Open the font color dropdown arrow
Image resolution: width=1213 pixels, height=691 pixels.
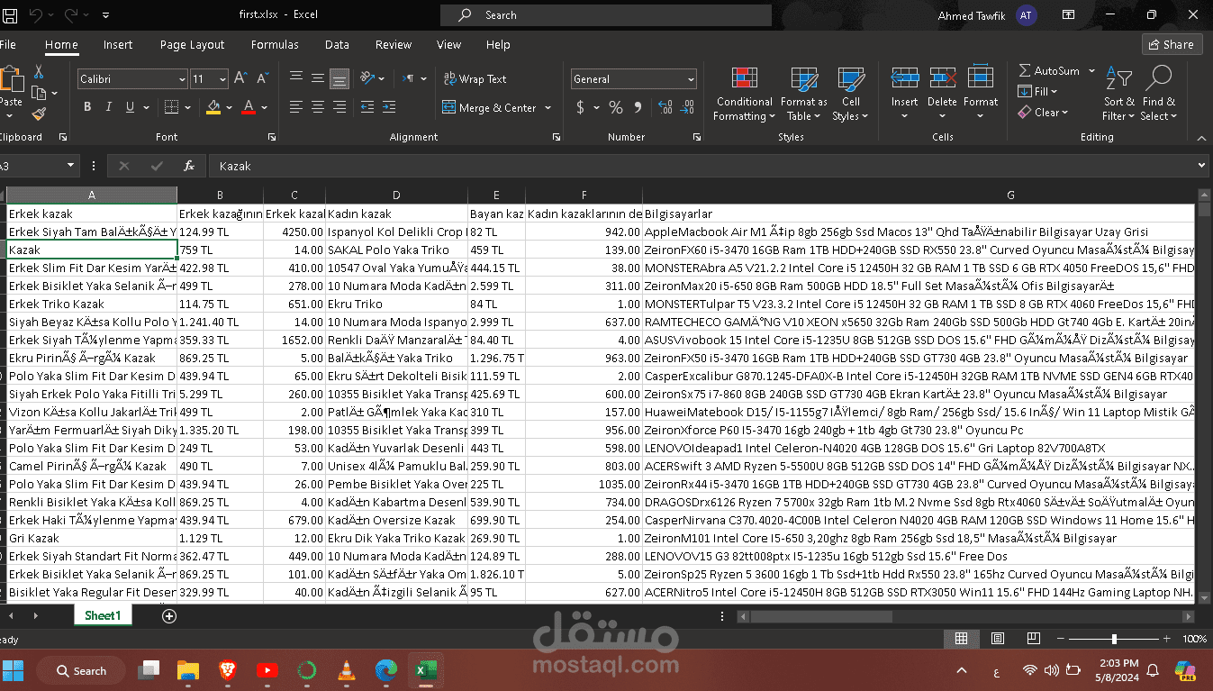click(265, 108)
